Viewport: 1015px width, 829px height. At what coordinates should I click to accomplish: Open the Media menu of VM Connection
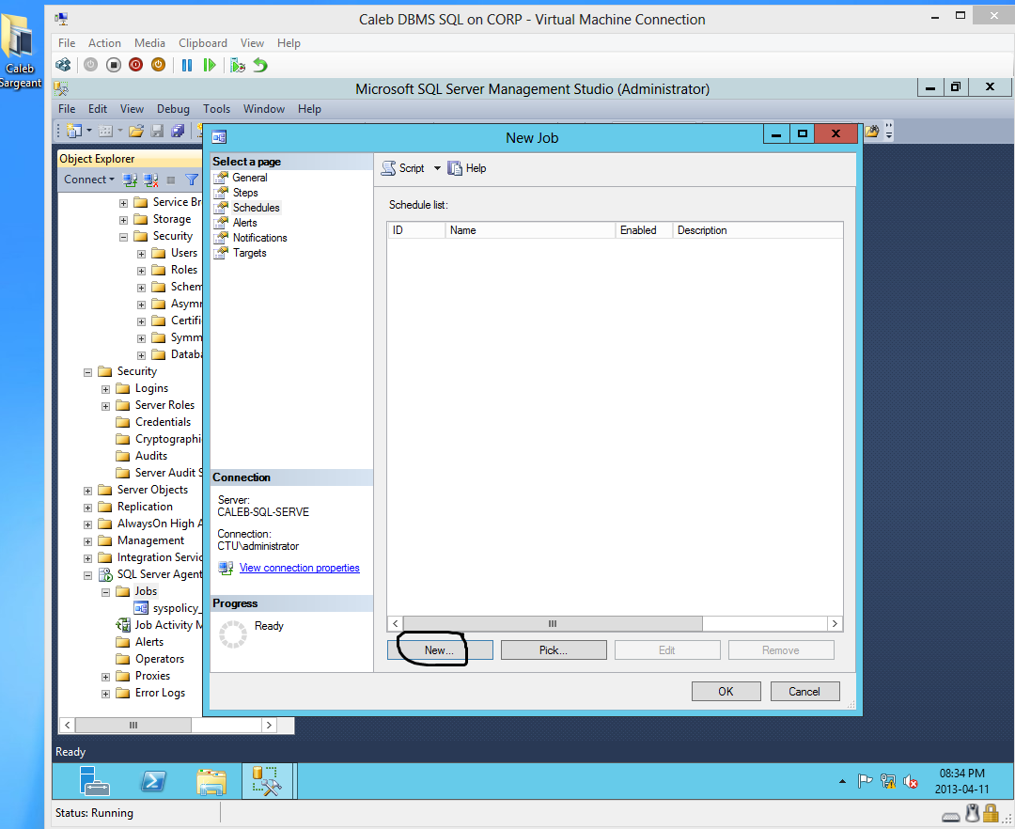click(149, 42)
